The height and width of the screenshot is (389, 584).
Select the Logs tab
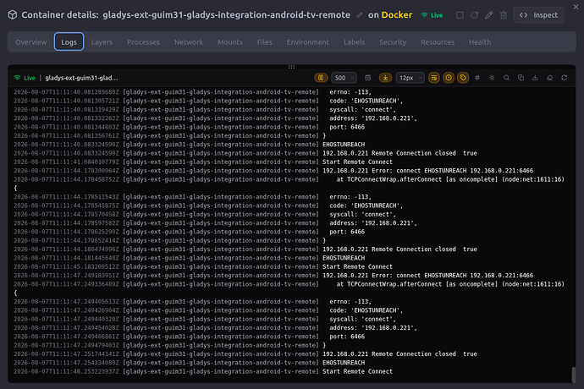coord(69,42)
